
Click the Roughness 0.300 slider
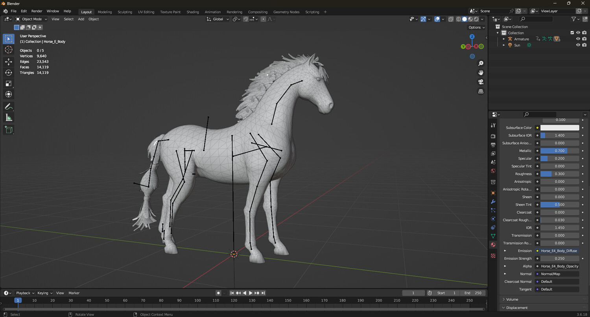click(559, 174)
